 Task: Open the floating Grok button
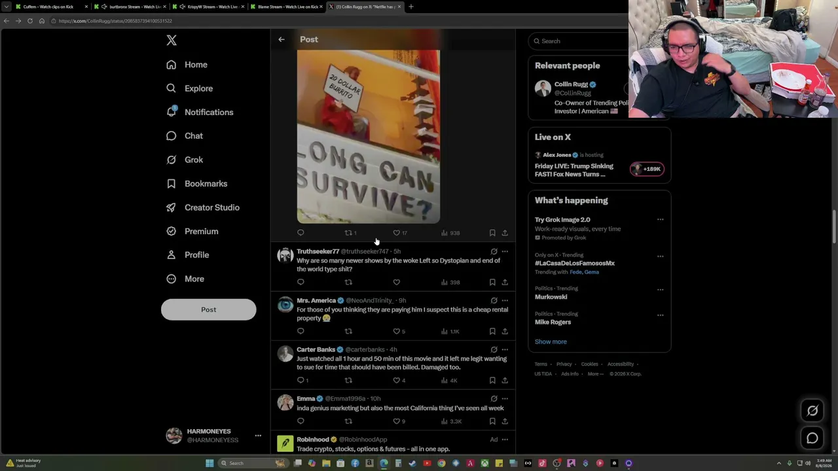click(x=812, y=411)
